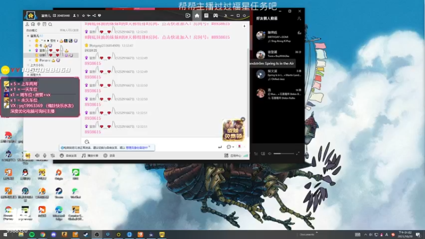Click the YY home logo icon
This screenshot has height=239, width=425.
coord(31,16)
